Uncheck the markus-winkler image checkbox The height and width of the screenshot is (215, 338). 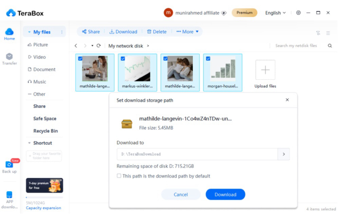pyautogui.click(x=123, y=59)
